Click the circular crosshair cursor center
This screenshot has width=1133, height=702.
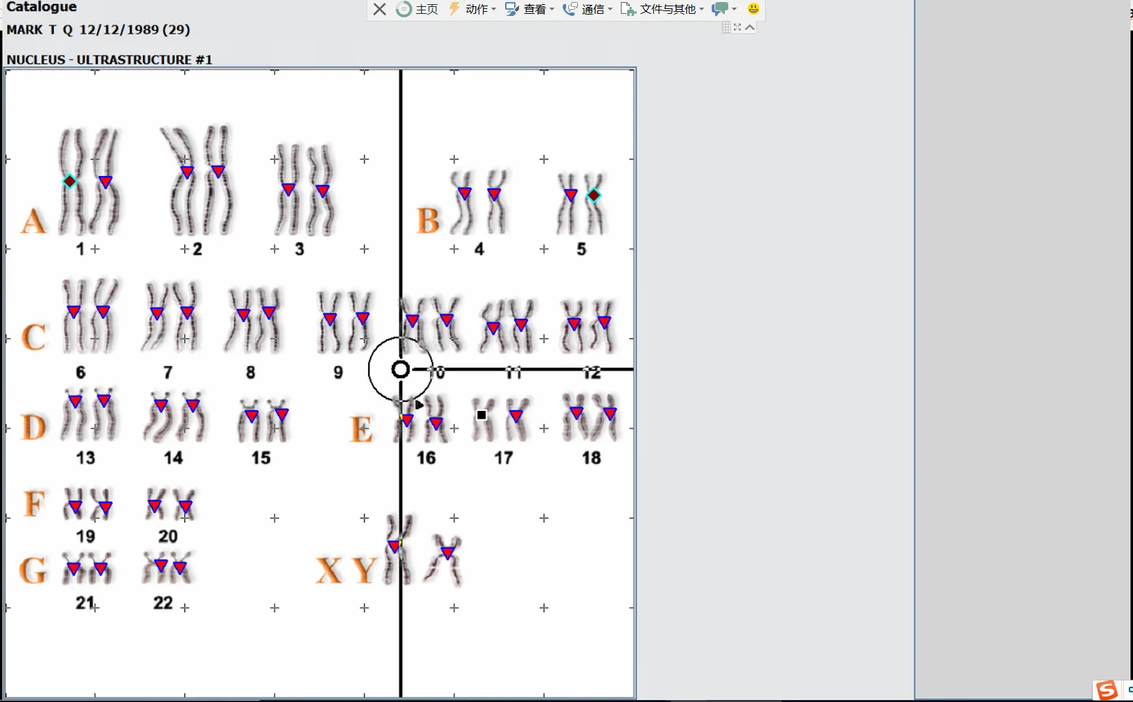pyautogui.click(x=401, y=369)
